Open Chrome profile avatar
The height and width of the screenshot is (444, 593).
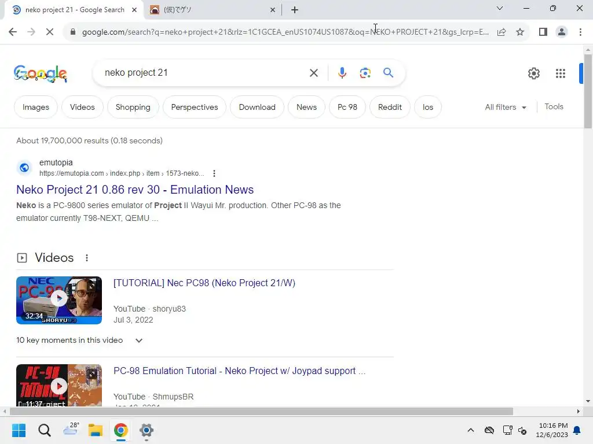[562, 32]
